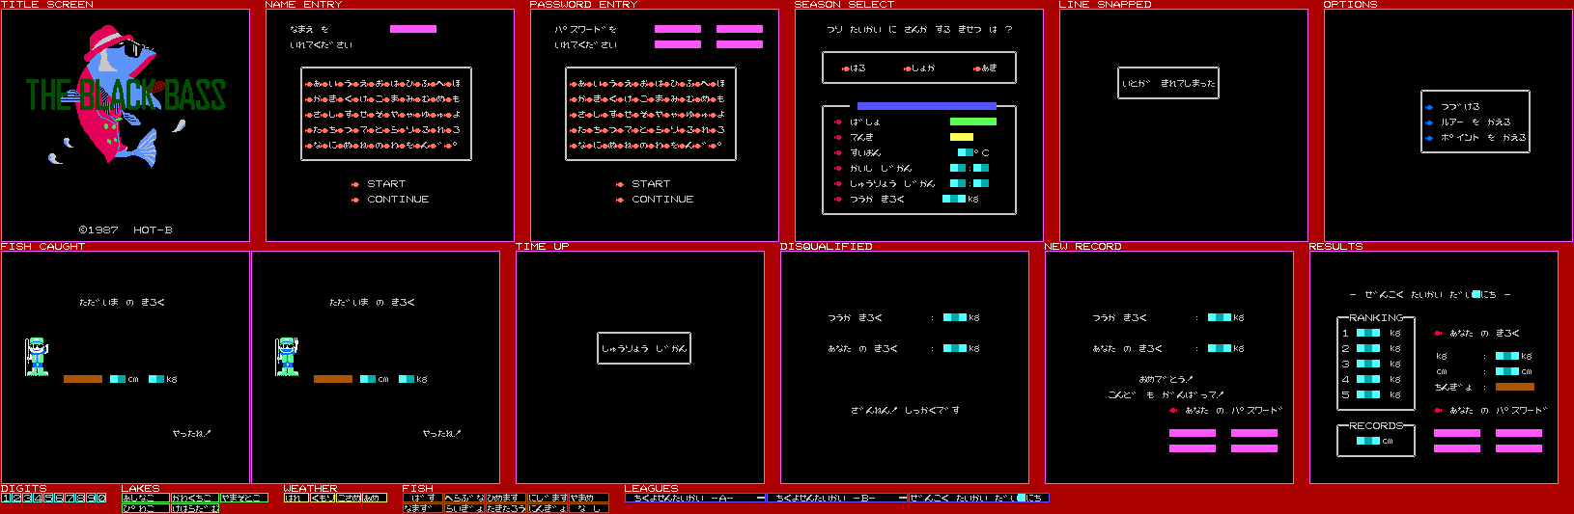Click the fish cursor beside CONTINUE in Password Entry
This screenshot has height=514, width=1574.
(x=620, y=200)
